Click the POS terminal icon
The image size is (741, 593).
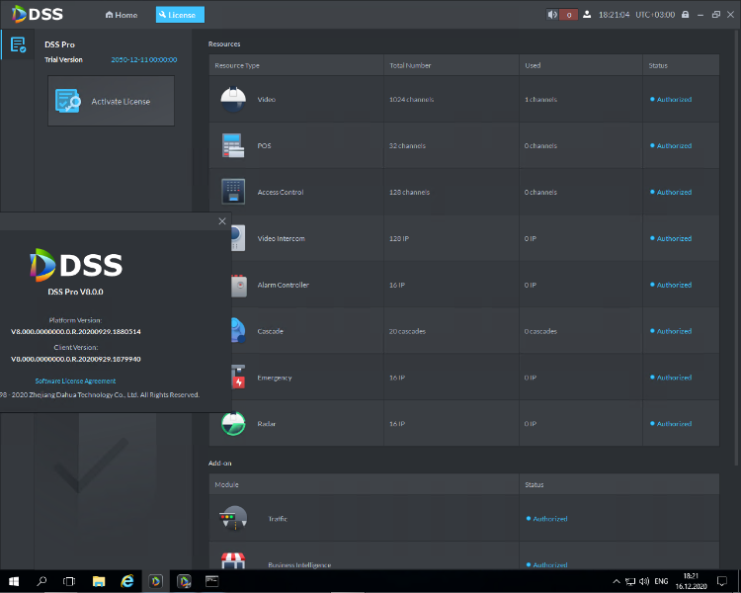[233, 145]
